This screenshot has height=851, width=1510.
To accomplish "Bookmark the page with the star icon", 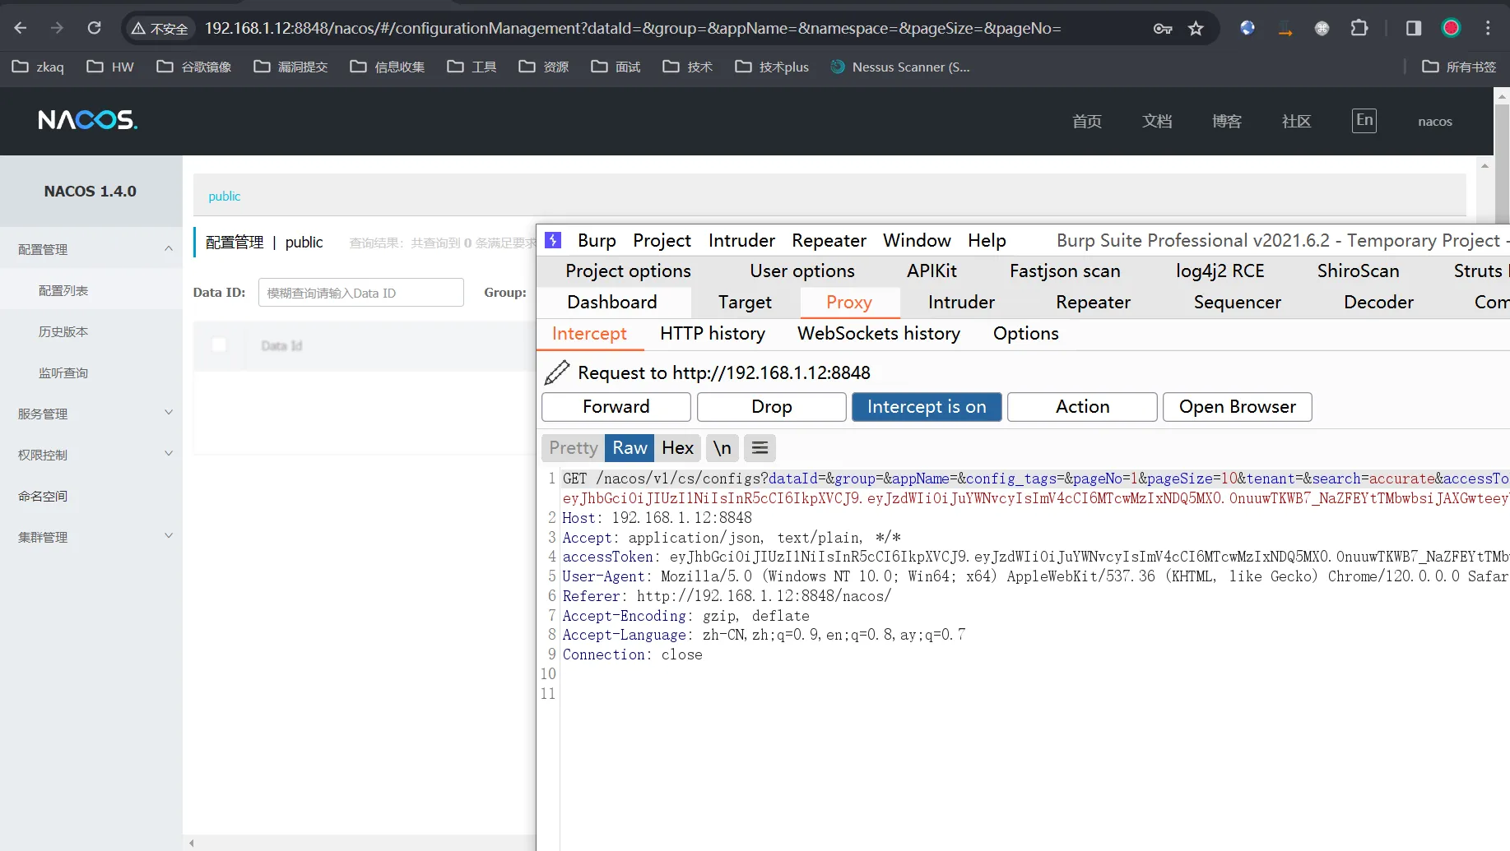I will pos(1196,27).
